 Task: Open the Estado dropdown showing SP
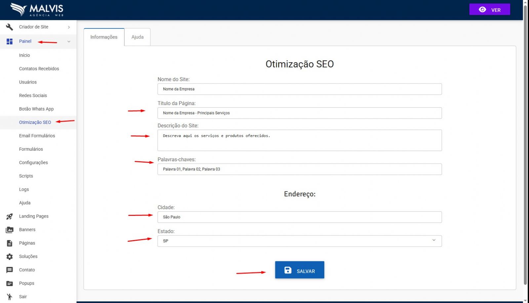[x=299, y=241]
